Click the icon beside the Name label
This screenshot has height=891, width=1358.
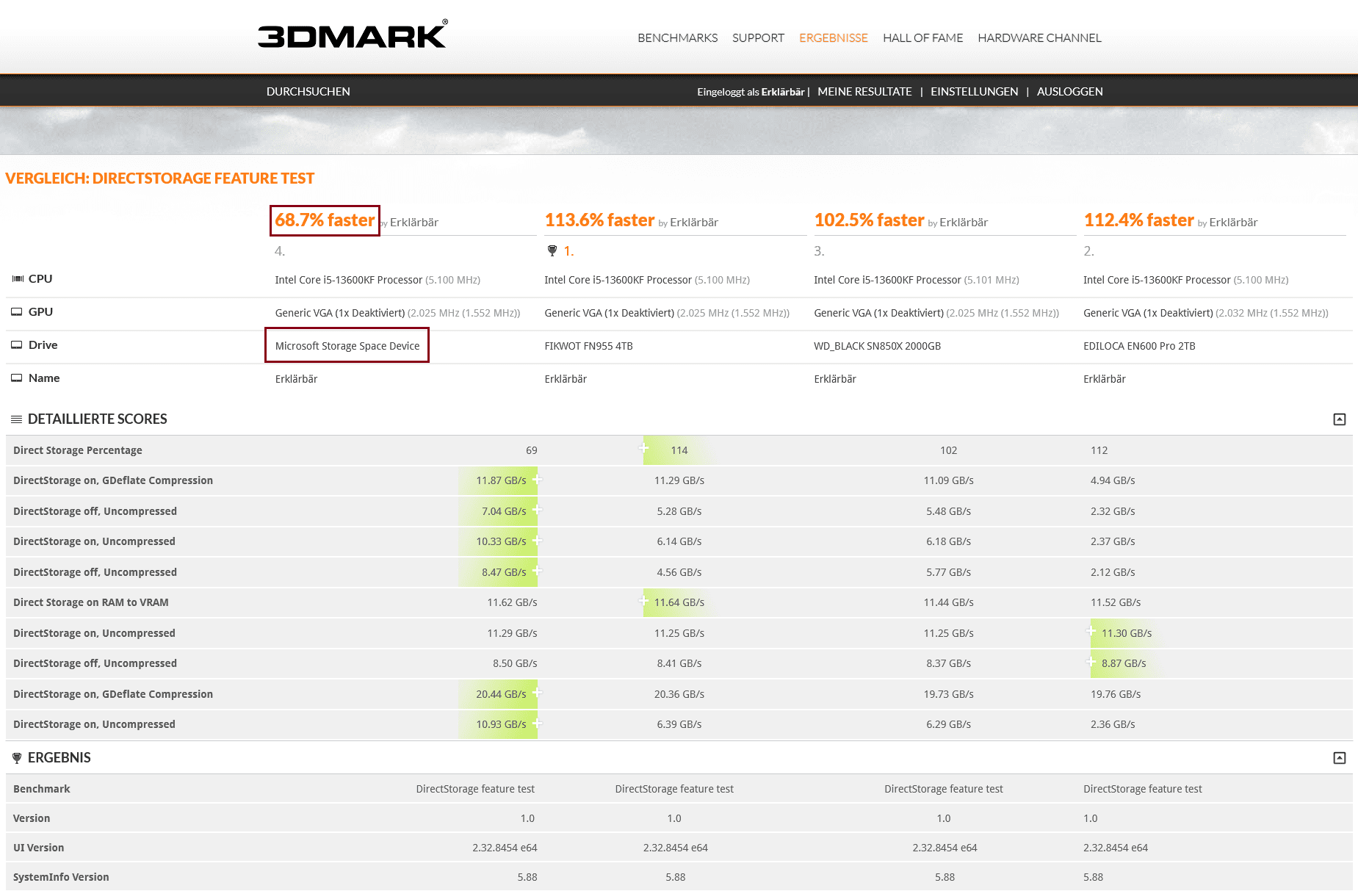(x=17, y=378)
